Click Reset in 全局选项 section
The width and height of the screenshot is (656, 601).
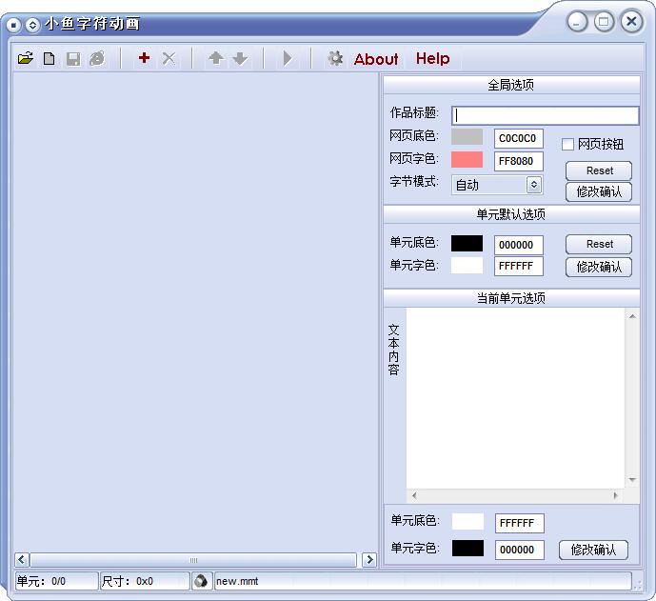(x=599, y=170)
